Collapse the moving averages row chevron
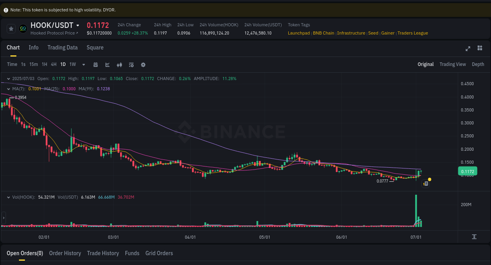Image resolution: width=491 pixels, height=265 pixels. point(8,89)
